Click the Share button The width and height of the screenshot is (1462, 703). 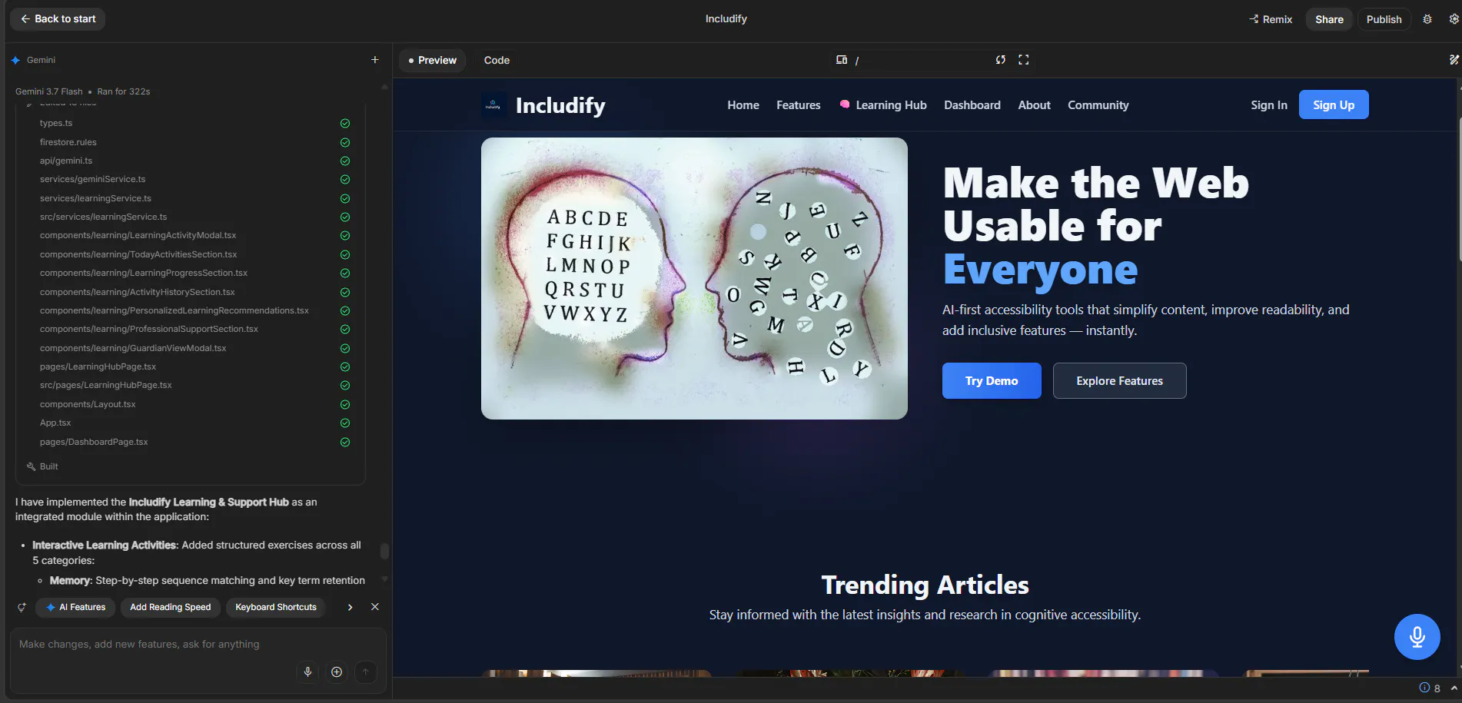click(1329, 19)
